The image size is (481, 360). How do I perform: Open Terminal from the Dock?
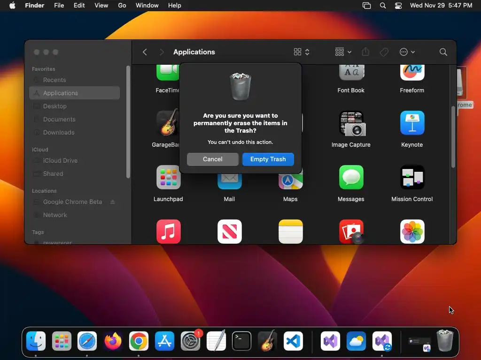coord(242,341)
